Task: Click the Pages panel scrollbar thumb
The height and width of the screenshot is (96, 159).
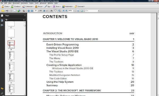Action: (x=25, y=25)
